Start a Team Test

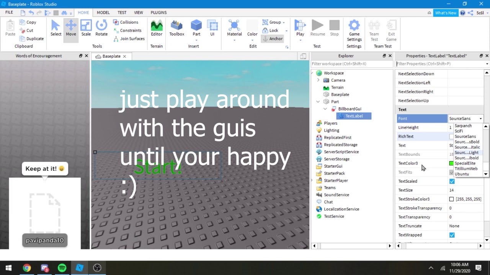374,31
